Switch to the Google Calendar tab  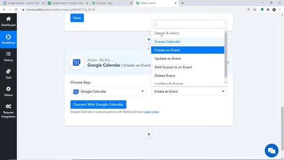pos(24,3)
